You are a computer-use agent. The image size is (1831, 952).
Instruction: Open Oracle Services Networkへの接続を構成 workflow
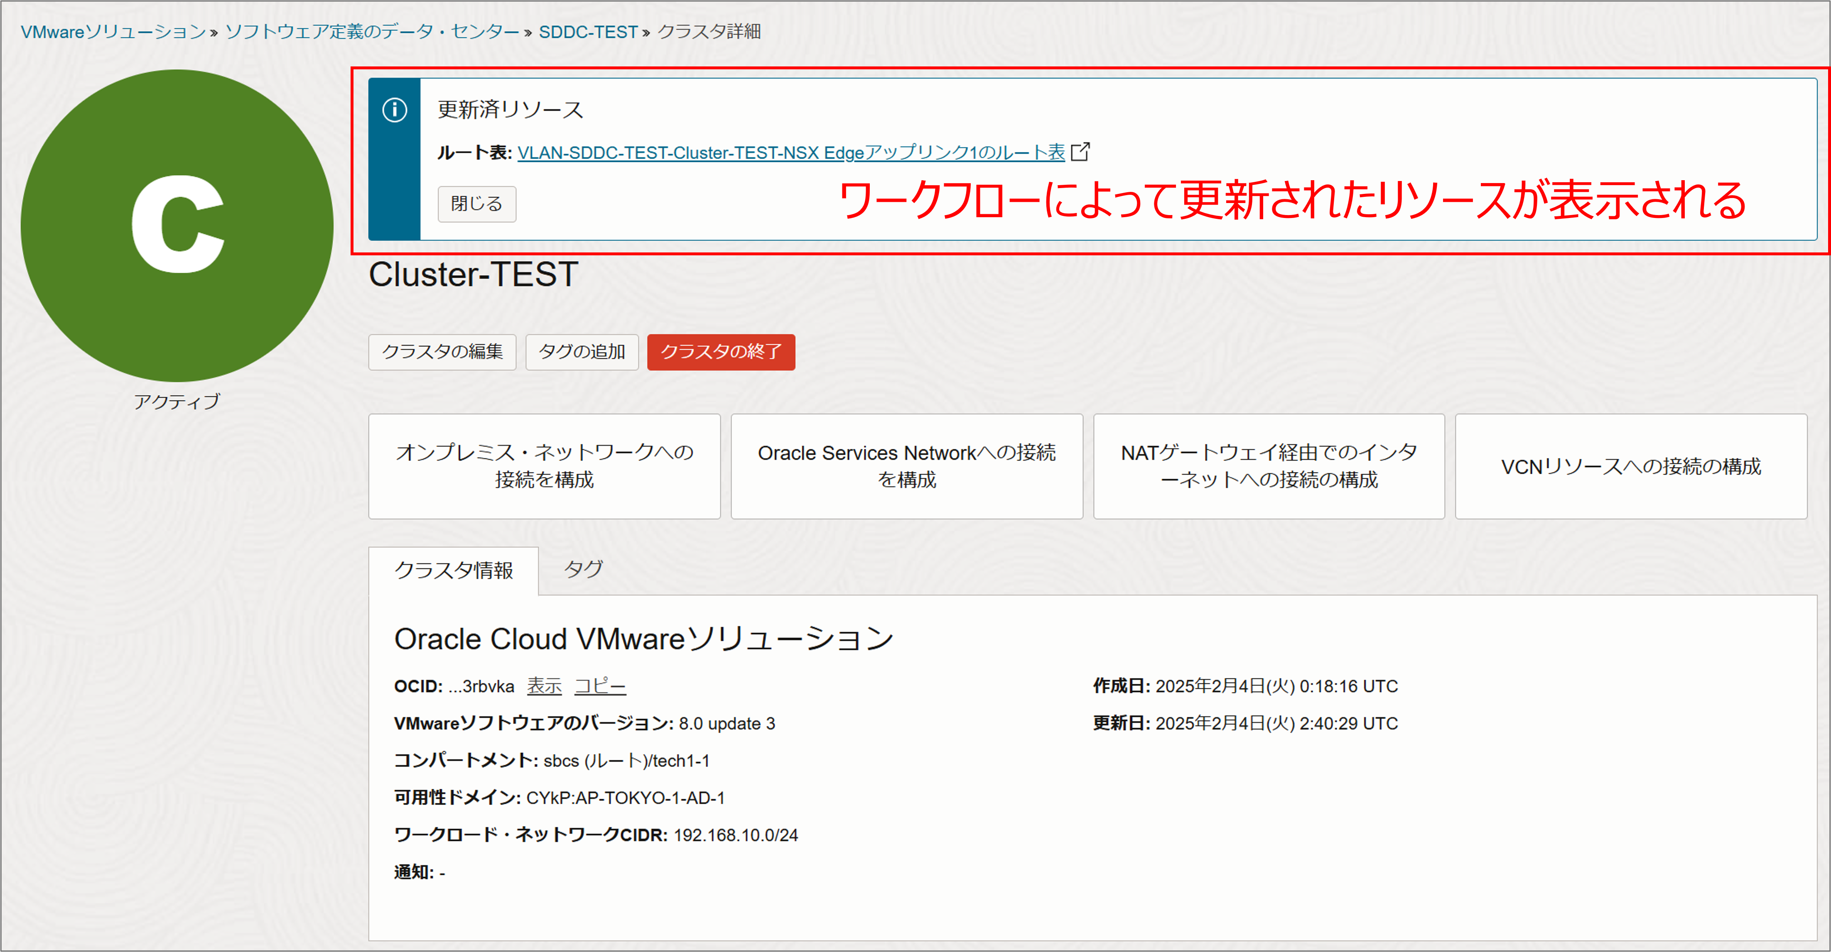pyautogui.click(x=906, y=466)
